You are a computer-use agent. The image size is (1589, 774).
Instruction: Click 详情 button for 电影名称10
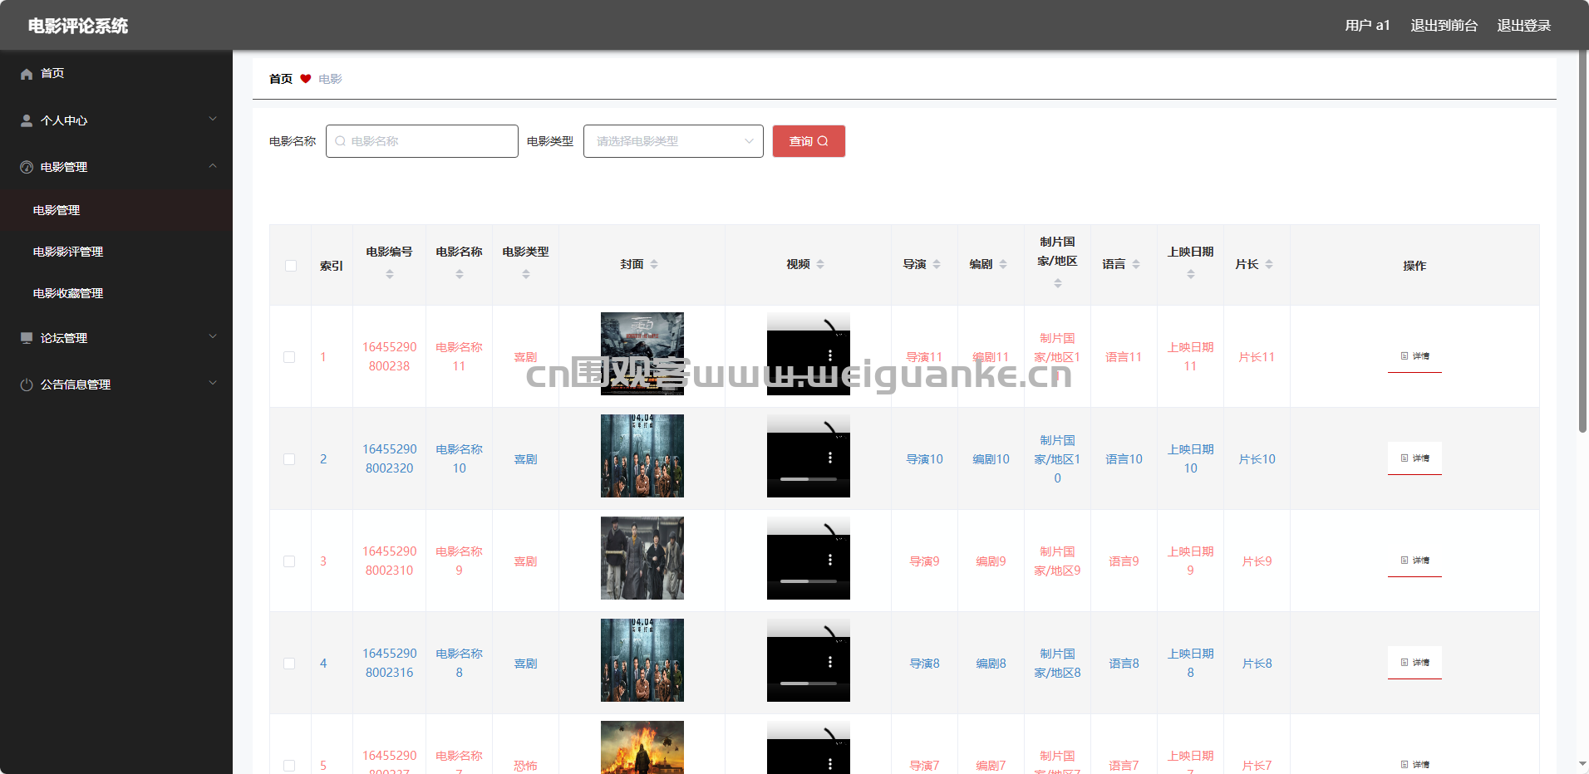1414,458
